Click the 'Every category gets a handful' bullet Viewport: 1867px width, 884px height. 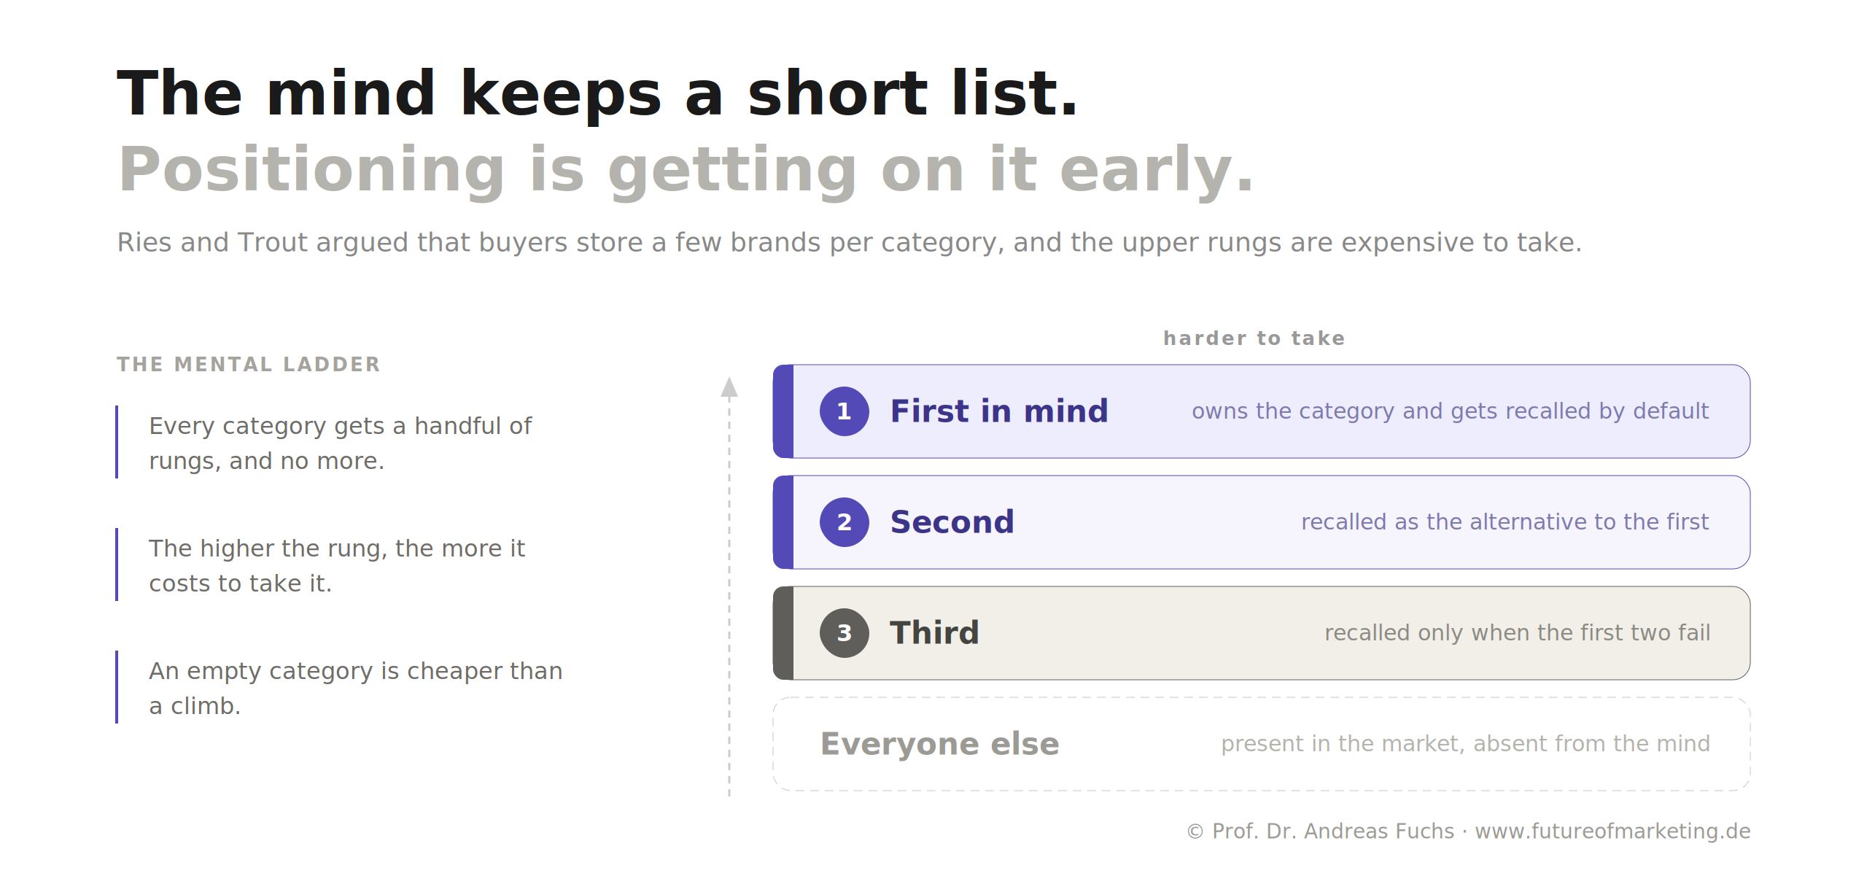tap(341, 443)
